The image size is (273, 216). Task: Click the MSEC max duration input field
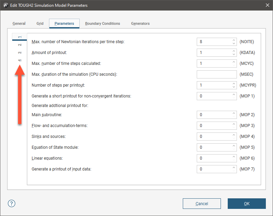tap(216, 74)
